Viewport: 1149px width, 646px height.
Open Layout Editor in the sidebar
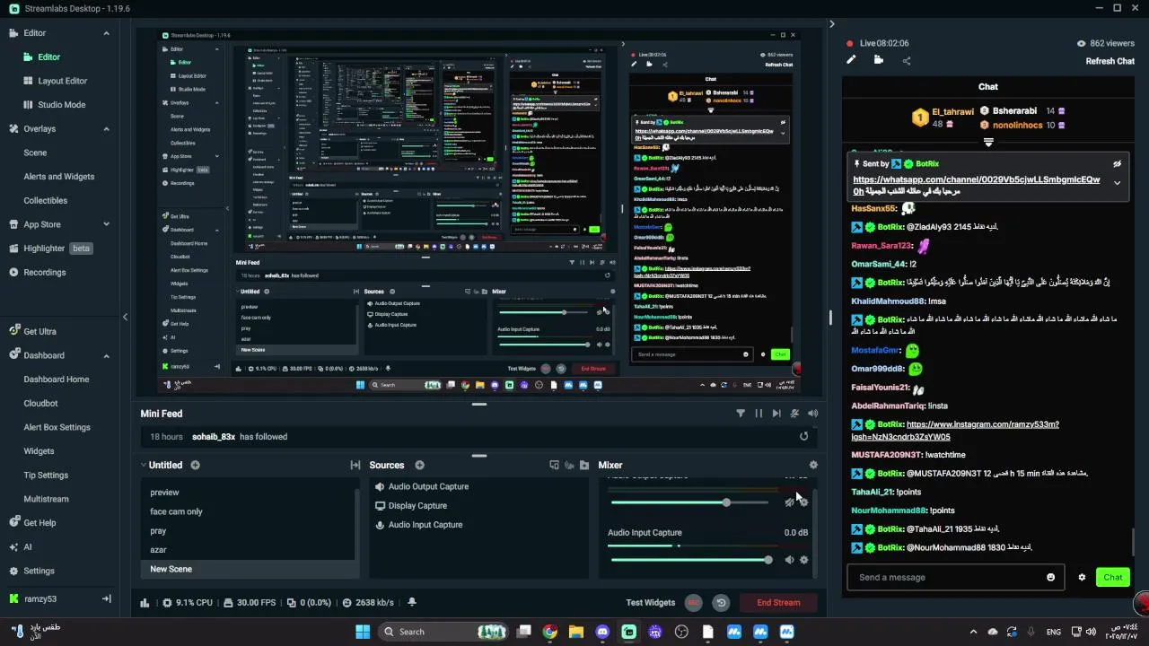(x=62, y=81)
